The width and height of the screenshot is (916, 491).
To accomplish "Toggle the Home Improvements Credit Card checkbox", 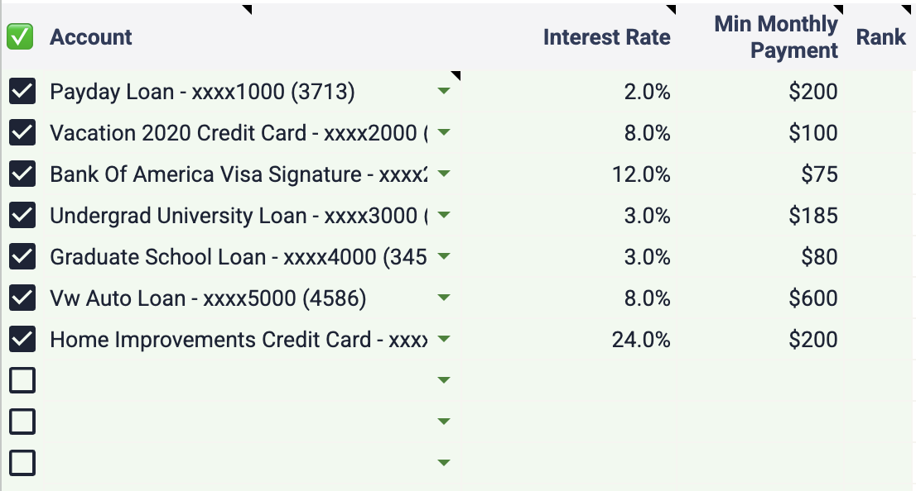I will coord(22,339).
